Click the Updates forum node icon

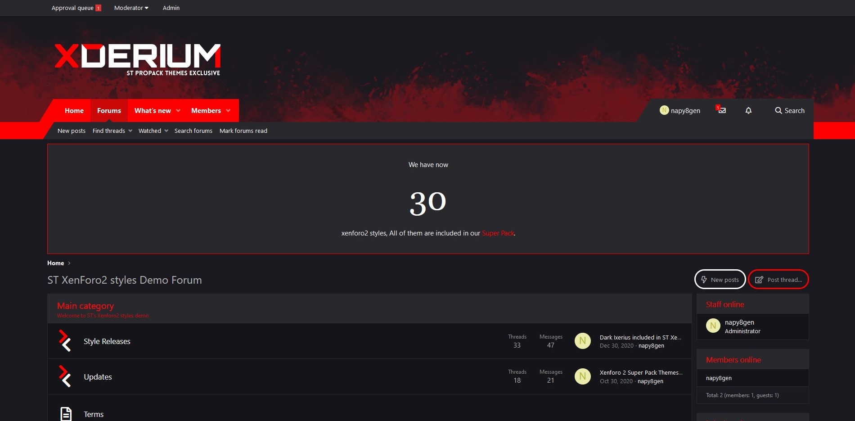[x=65, y=376]
